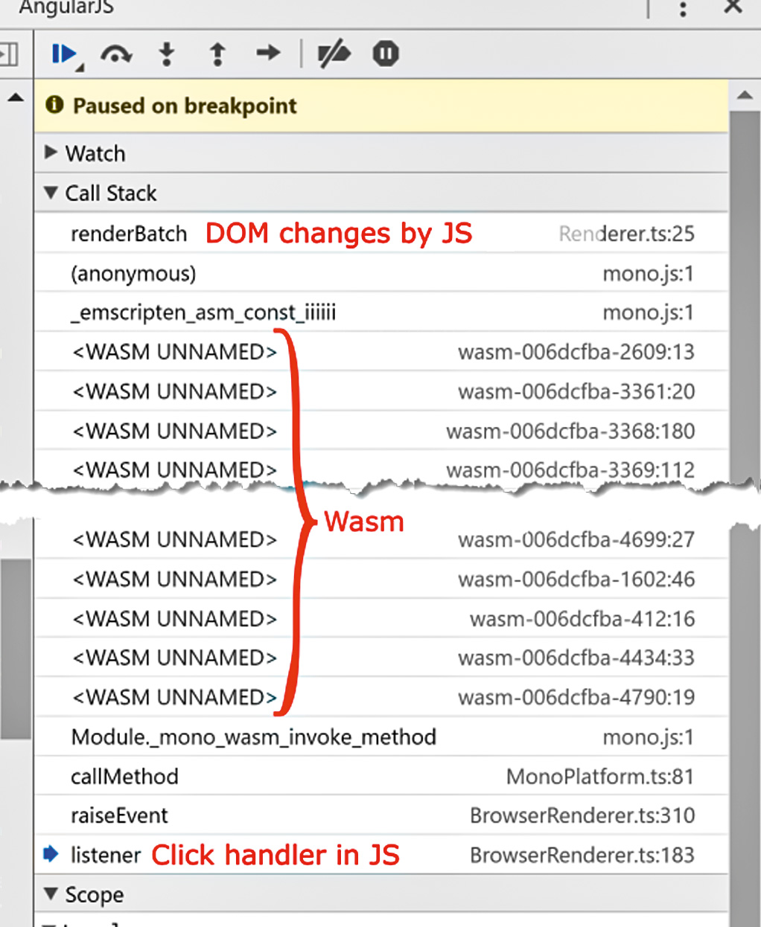Select the Module._mono_wasm_invoke_method frame
The height and width of the screenshot is (927, 761).
pyautogui.click(x=253, y=737)
